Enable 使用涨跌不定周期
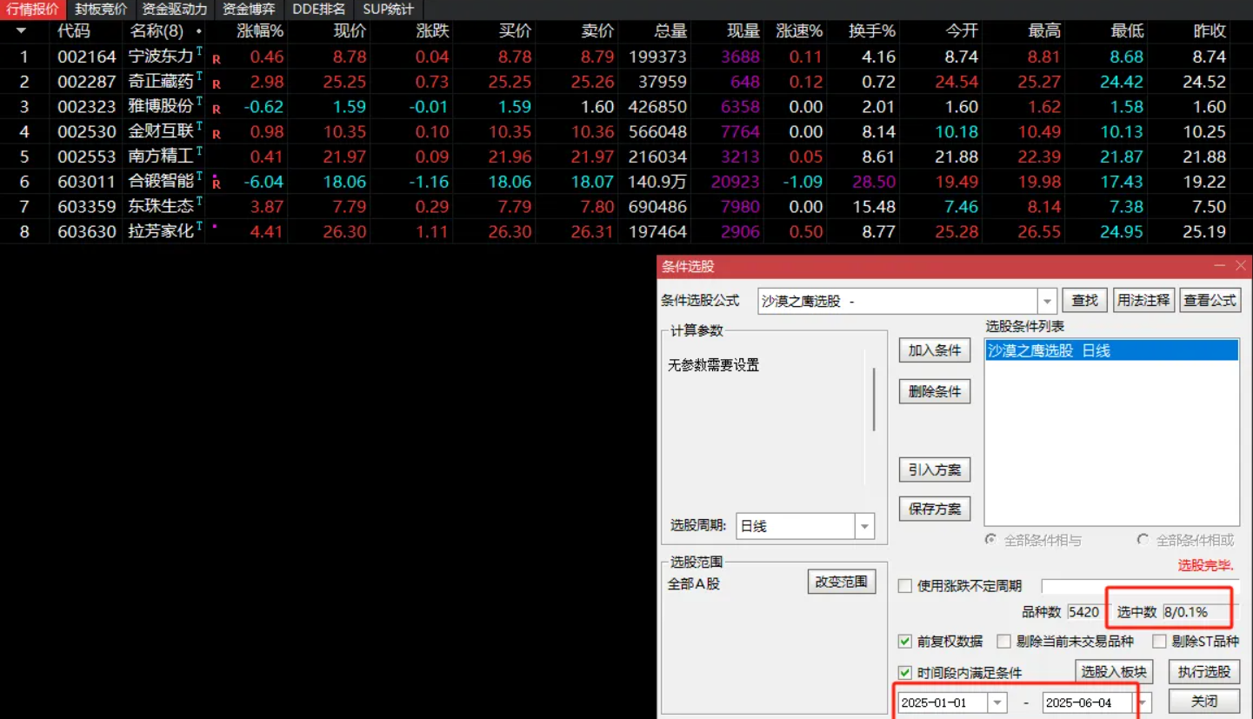 904,585
